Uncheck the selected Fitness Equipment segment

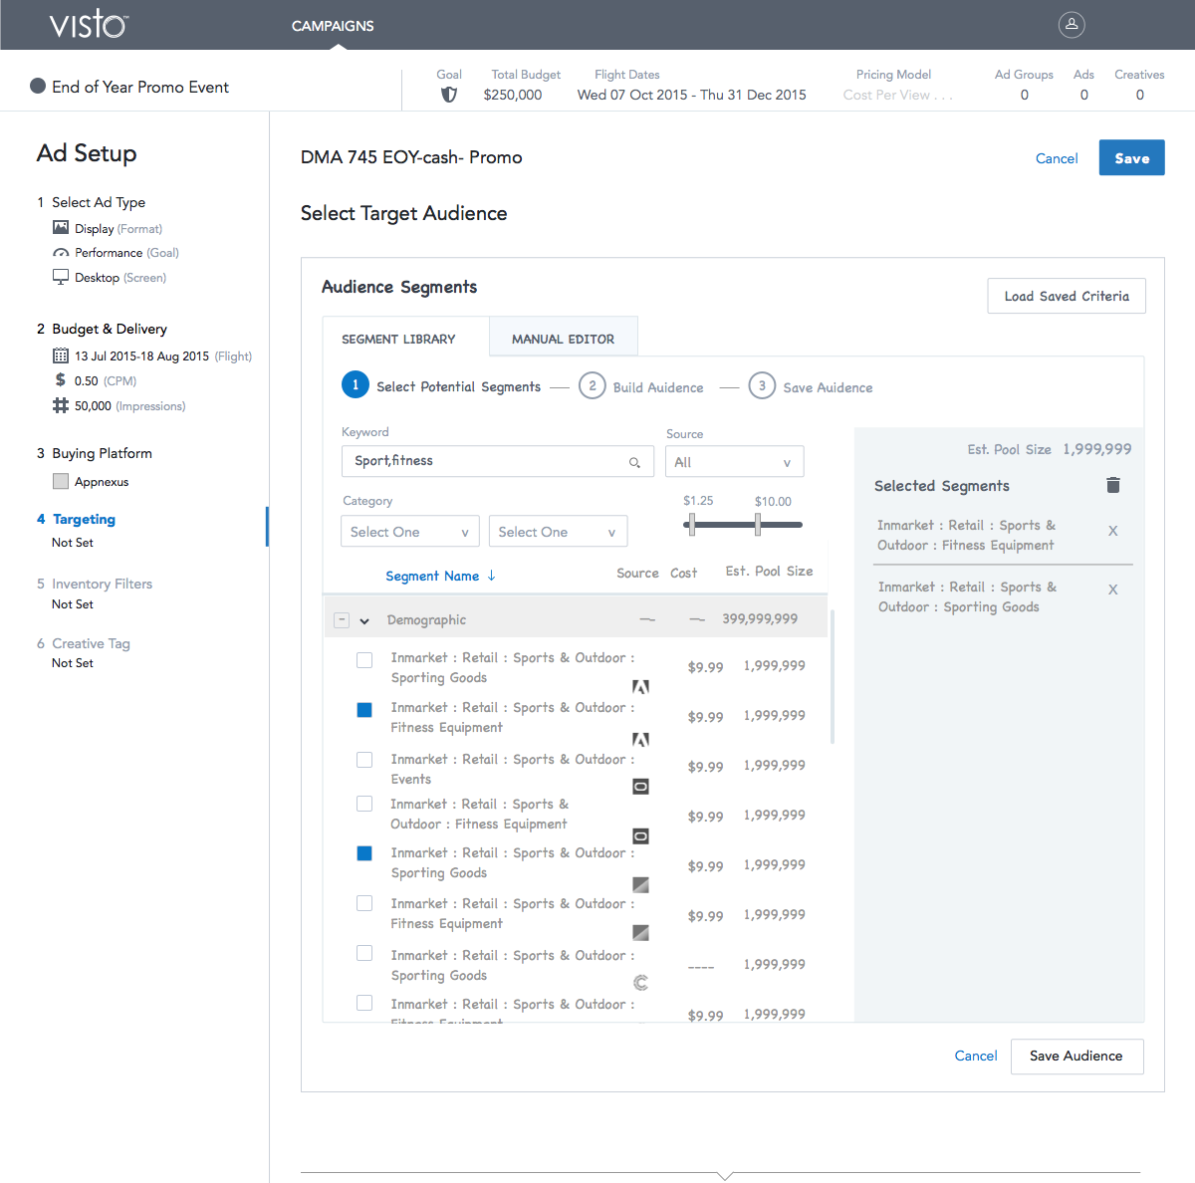coord(364,710)
